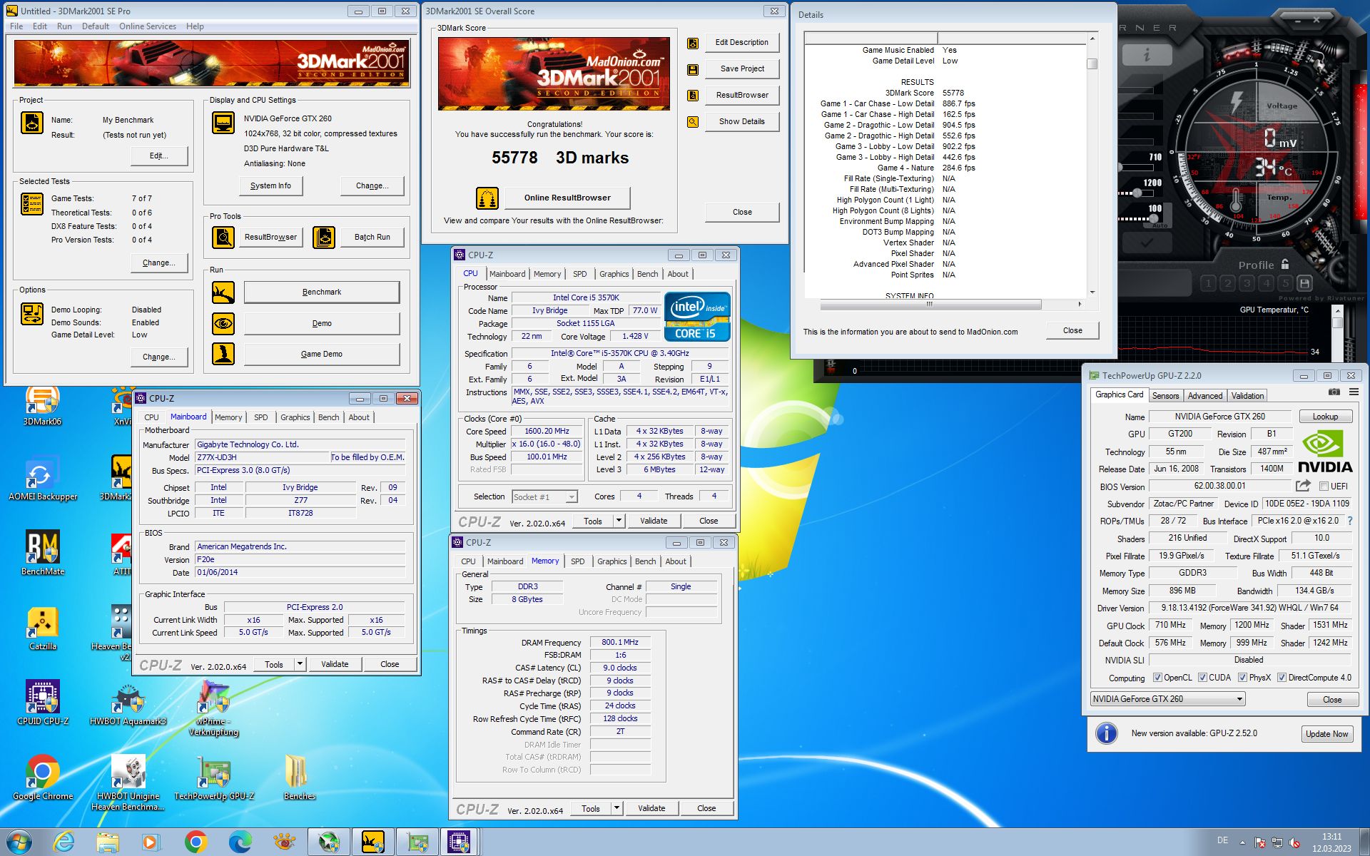
Task: Click Internet Explorer in the taskbar
Action: click(x=64, y=842)
